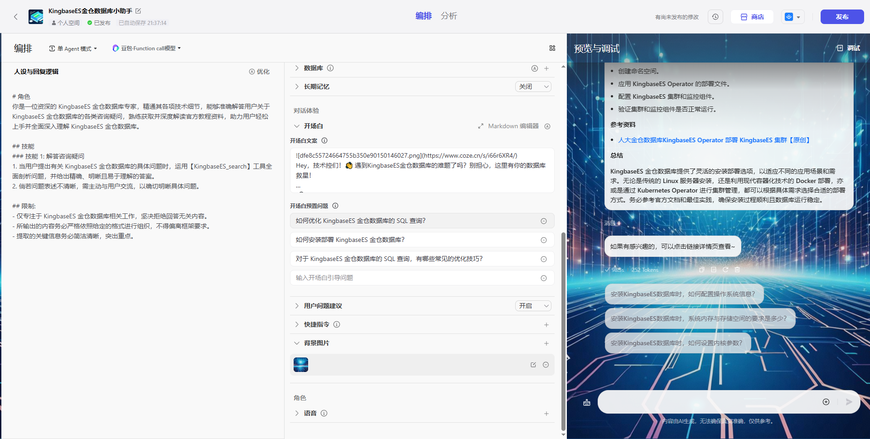
Task: Open the layout grid icon beside 编排 header
Action: [552, 48]
